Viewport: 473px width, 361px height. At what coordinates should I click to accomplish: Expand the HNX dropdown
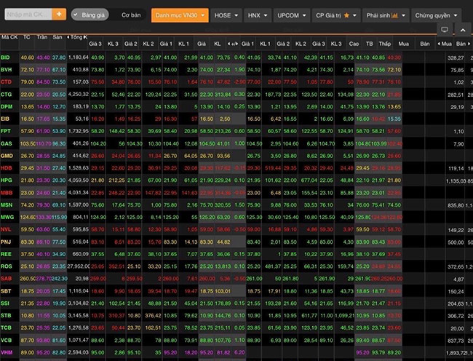(x=258, y=15)
